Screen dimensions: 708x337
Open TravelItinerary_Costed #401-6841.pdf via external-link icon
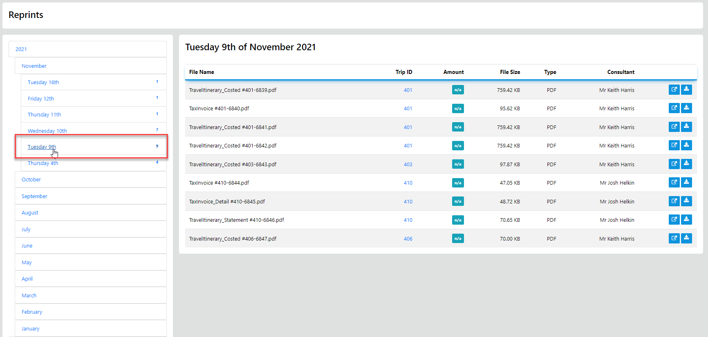pos(674,127)
